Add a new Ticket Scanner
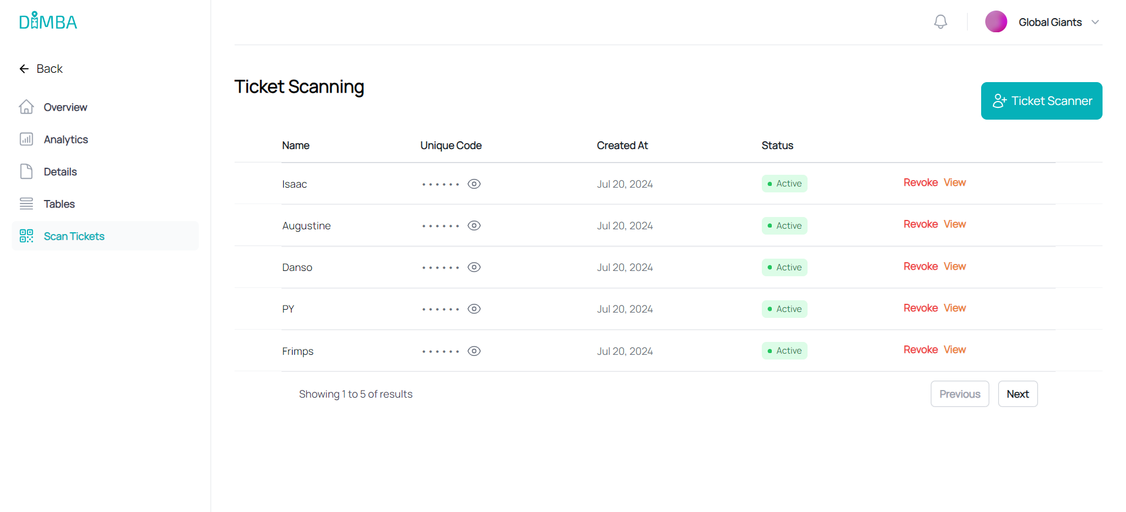Screen dimensions: 1126x512 tap(1041, 101)
